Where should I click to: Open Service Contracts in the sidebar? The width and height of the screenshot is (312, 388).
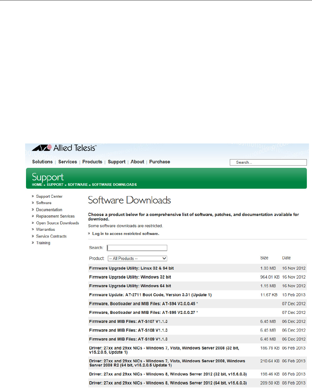tap(51, 236)
